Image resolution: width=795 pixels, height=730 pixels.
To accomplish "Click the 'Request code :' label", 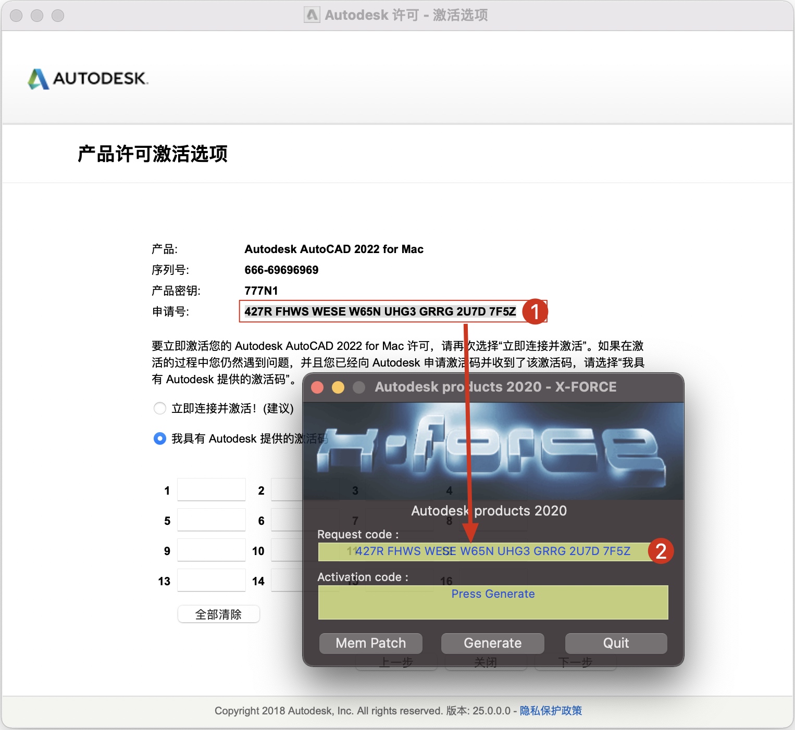I will [x=358, y=534].
